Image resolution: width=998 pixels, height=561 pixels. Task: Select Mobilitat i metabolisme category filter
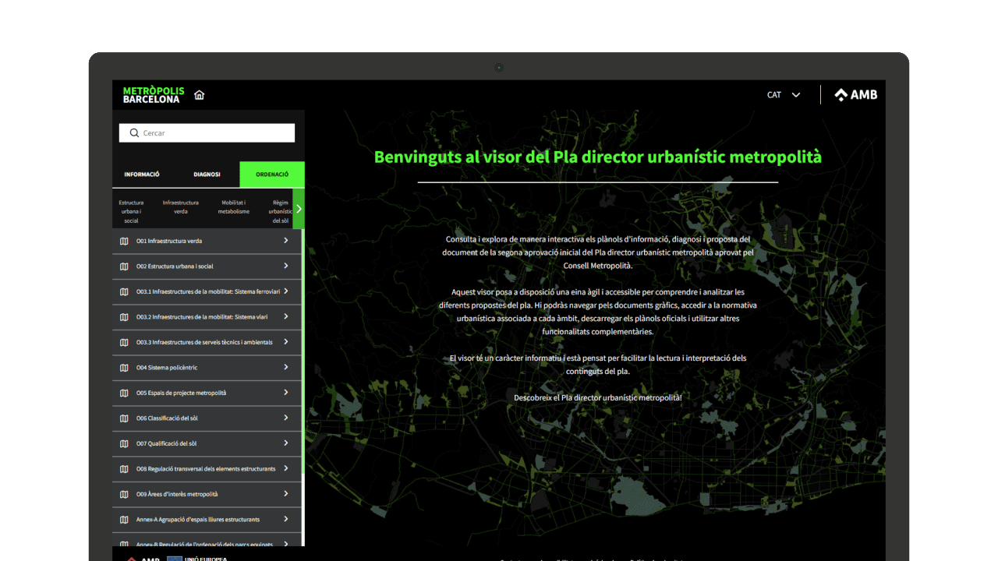point(234,207)
